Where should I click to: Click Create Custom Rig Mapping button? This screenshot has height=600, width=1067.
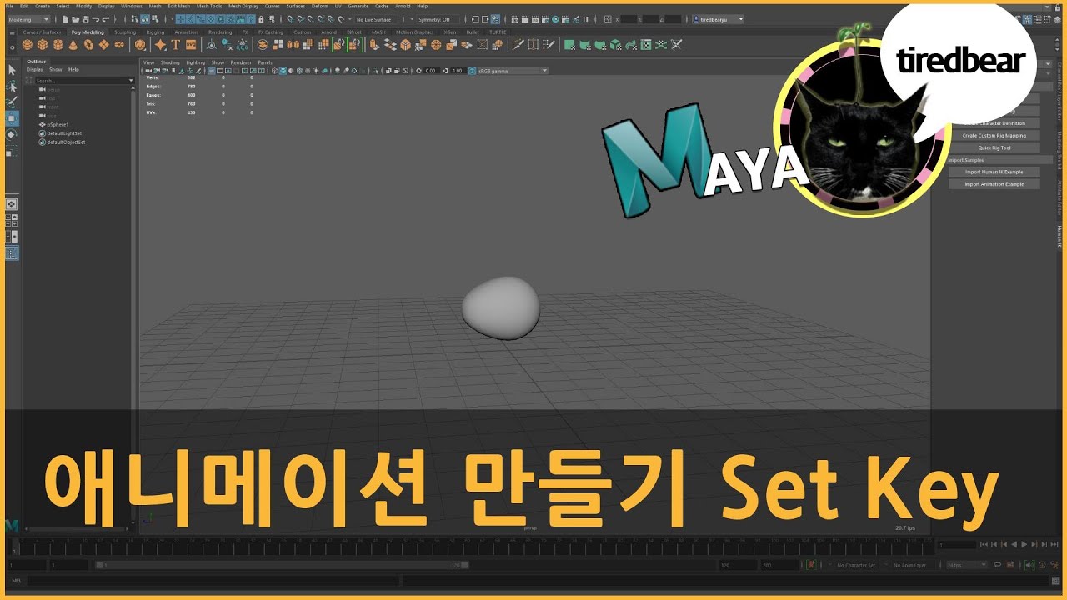click(x=994, y=135)
